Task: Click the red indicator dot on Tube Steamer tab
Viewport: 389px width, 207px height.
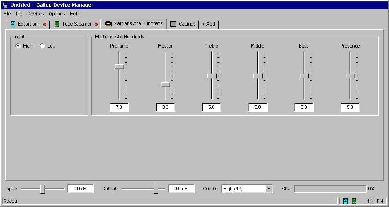Action: point(96,24)
